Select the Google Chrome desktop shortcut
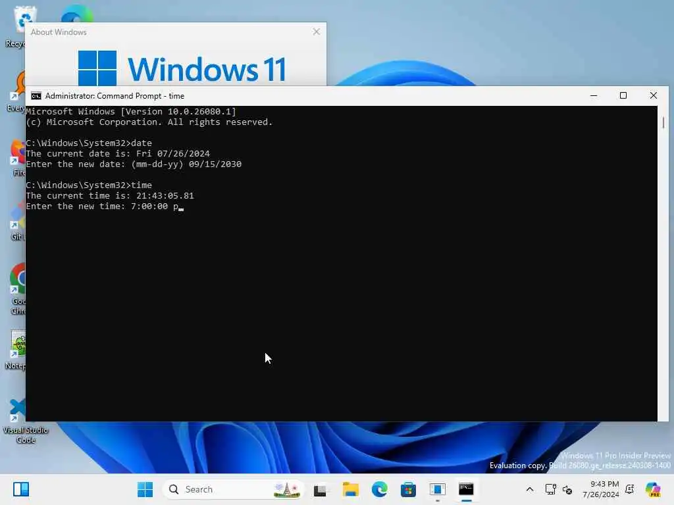Image resolution: width=674 pixels, height=505 pixels. pyautogui.click(x=17, y=289)
